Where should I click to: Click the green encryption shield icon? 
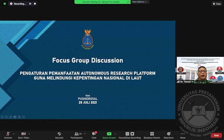pos(5,4)
